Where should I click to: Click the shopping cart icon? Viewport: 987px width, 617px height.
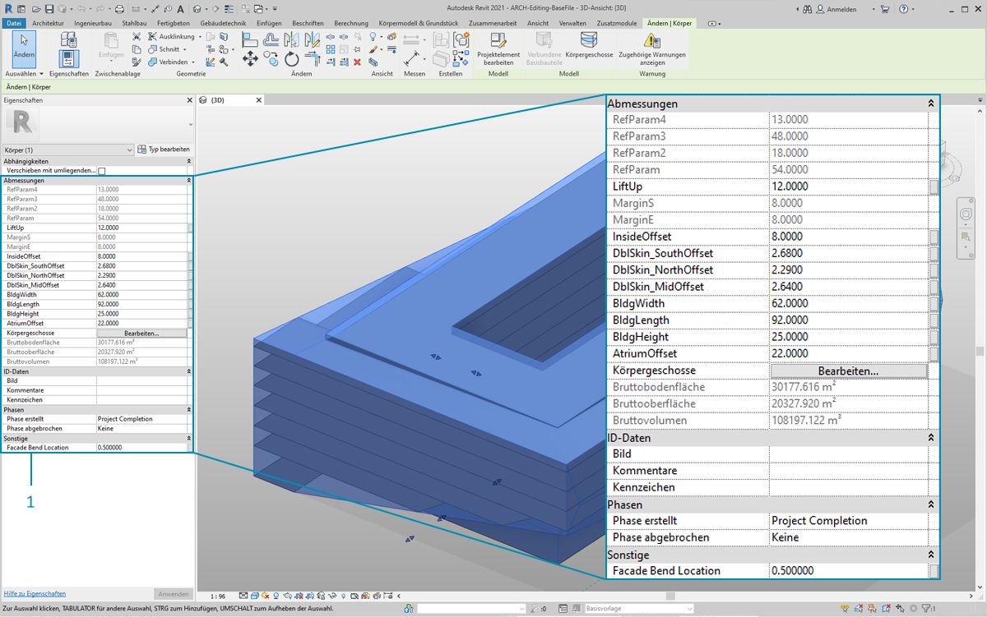(x=886, y=9)
